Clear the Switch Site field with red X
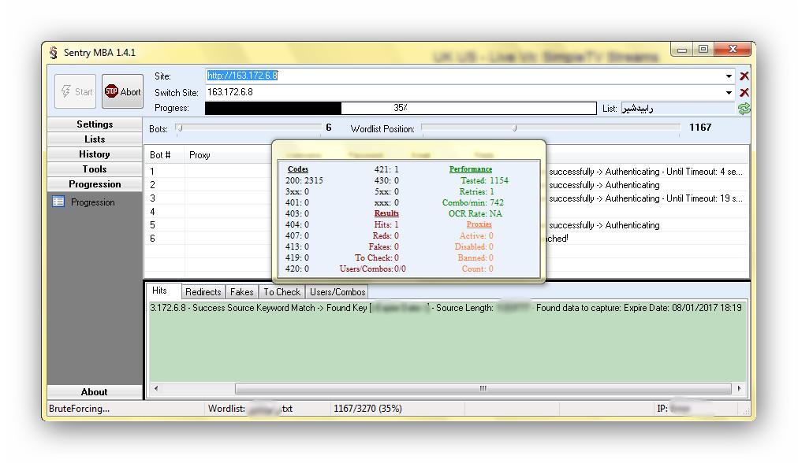Image resolution: width=798 pixels, height=463 pixels. tap(744, 92)
